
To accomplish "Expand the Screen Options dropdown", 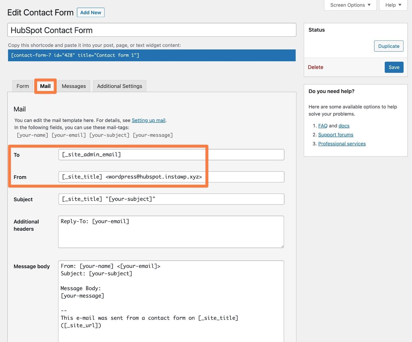I will [x=350, y=5].
